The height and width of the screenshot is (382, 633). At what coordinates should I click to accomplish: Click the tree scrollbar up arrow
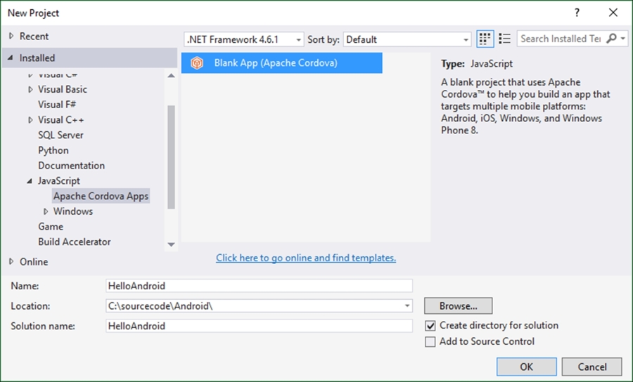pos(171,75)
